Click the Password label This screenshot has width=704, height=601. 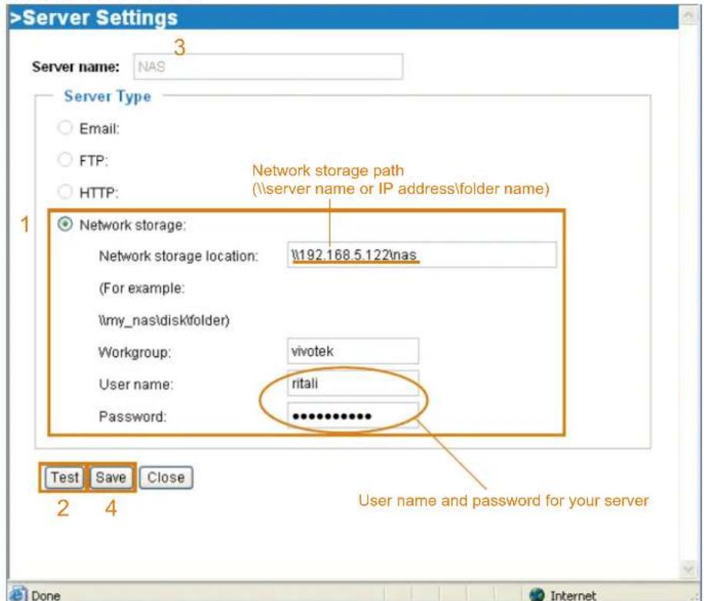pos(132,416)
